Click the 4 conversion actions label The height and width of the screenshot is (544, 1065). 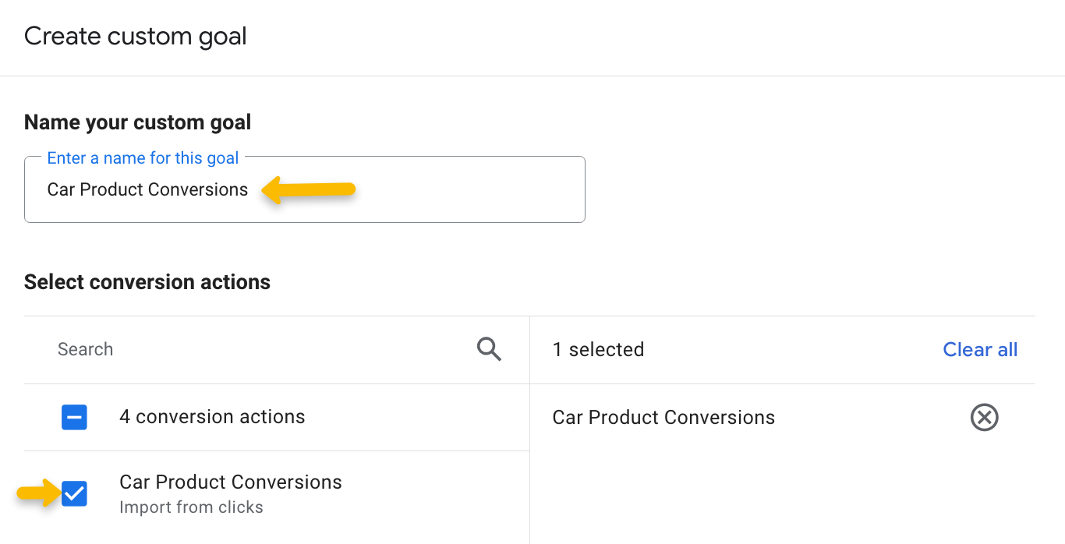(212, 417)
